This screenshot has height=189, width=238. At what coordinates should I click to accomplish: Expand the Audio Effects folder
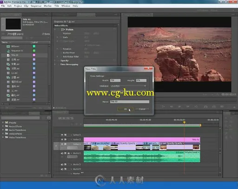(x=3, y=126)
